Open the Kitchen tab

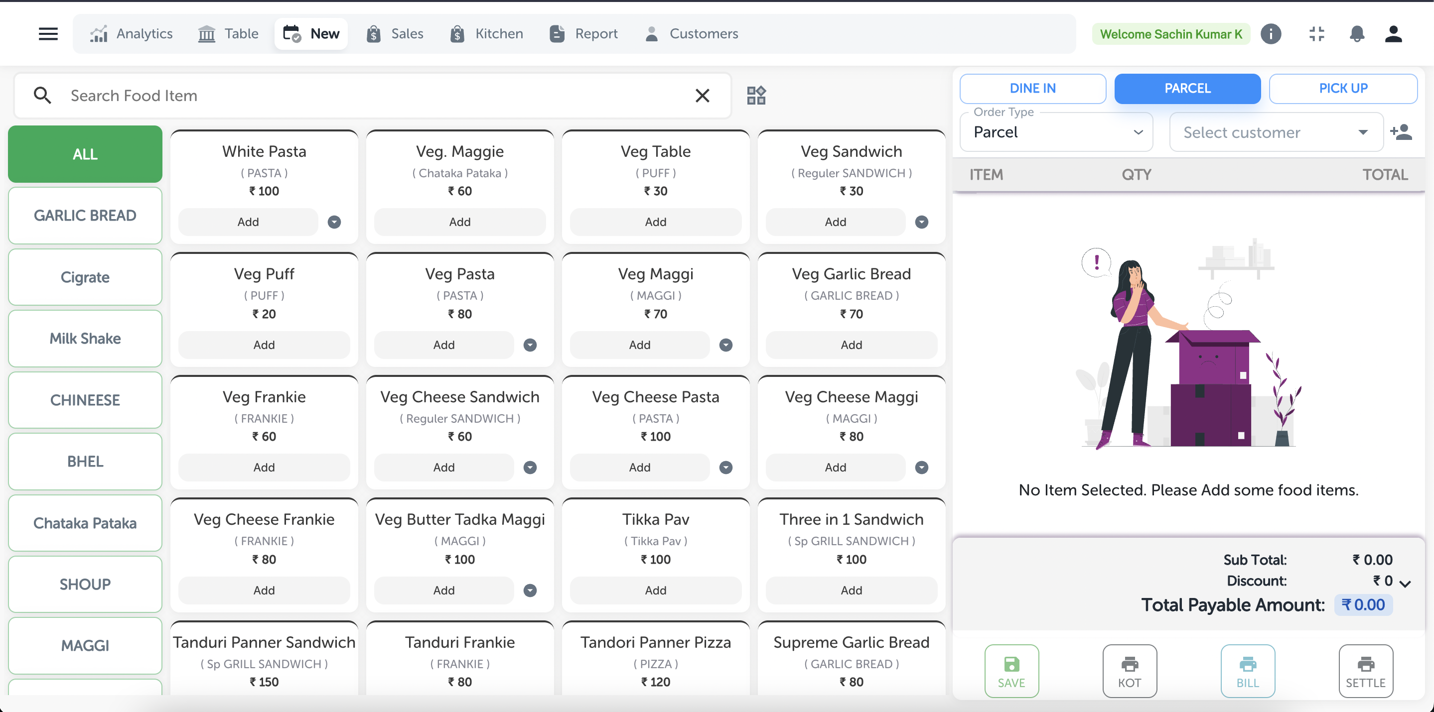tap(486, 34)
